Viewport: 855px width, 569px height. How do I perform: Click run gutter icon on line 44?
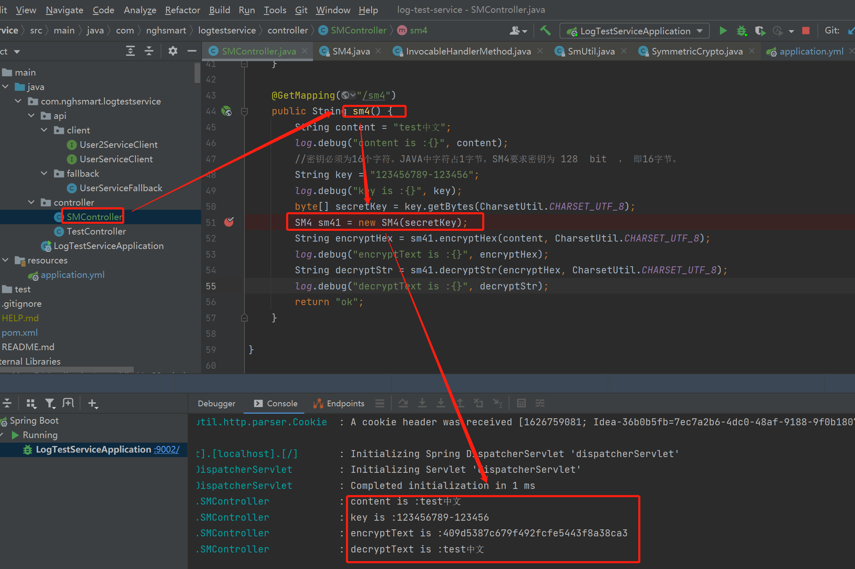pyautogui.click(x=227, y=111)
